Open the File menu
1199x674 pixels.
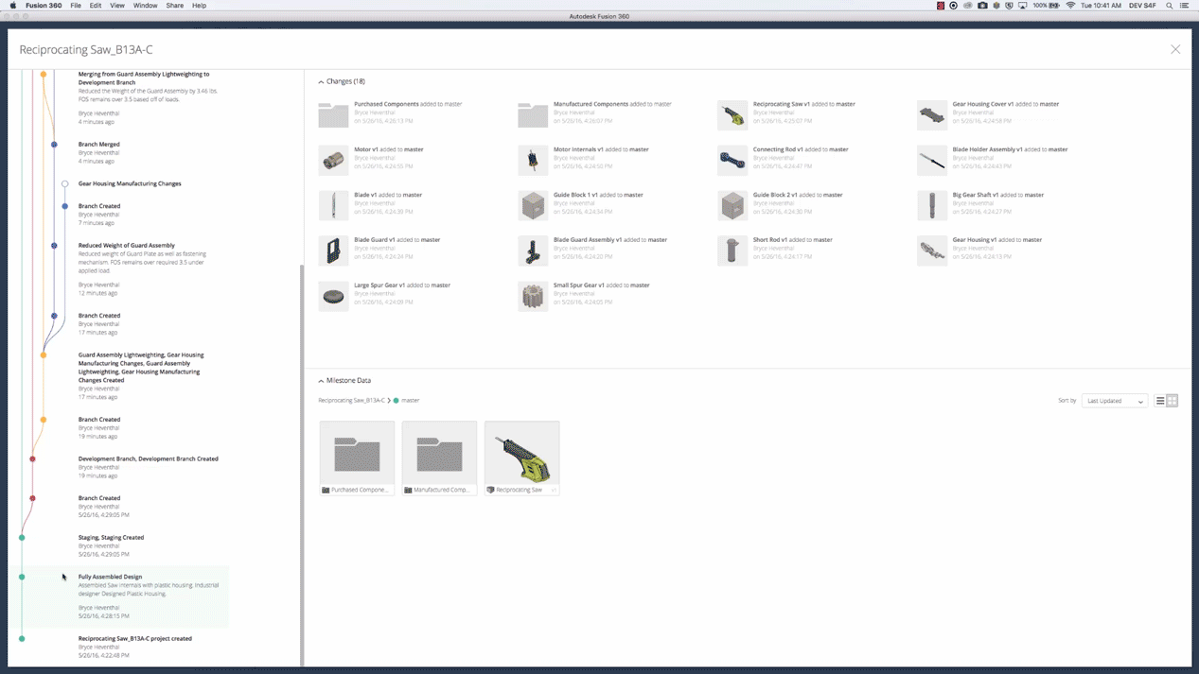[x=75, y=6]
